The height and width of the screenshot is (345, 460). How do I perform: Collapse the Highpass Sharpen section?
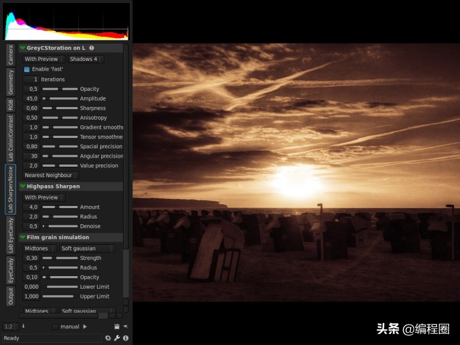tap(22, 186)
